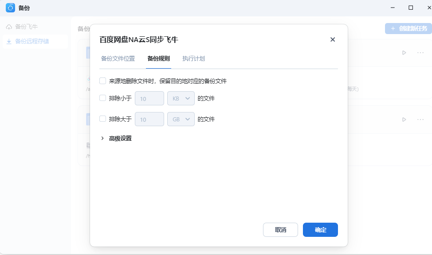The height and width of the screenshot is (255, 432).
Task: Click the 备份远程存储 download icon
Action: tap(9, 42)
